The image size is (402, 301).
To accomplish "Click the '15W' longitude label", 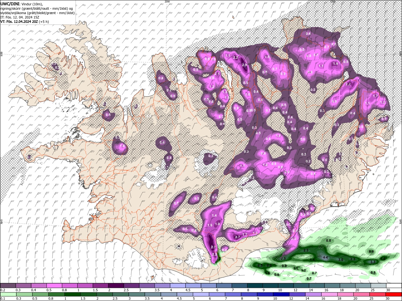I will [333, 2].
